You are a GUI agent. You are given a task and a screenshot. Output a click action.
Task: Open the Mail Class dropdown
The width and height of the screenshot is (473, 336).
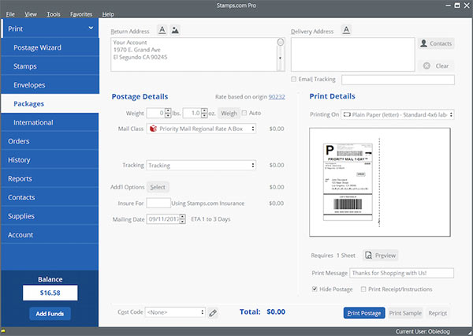point(201,129)
